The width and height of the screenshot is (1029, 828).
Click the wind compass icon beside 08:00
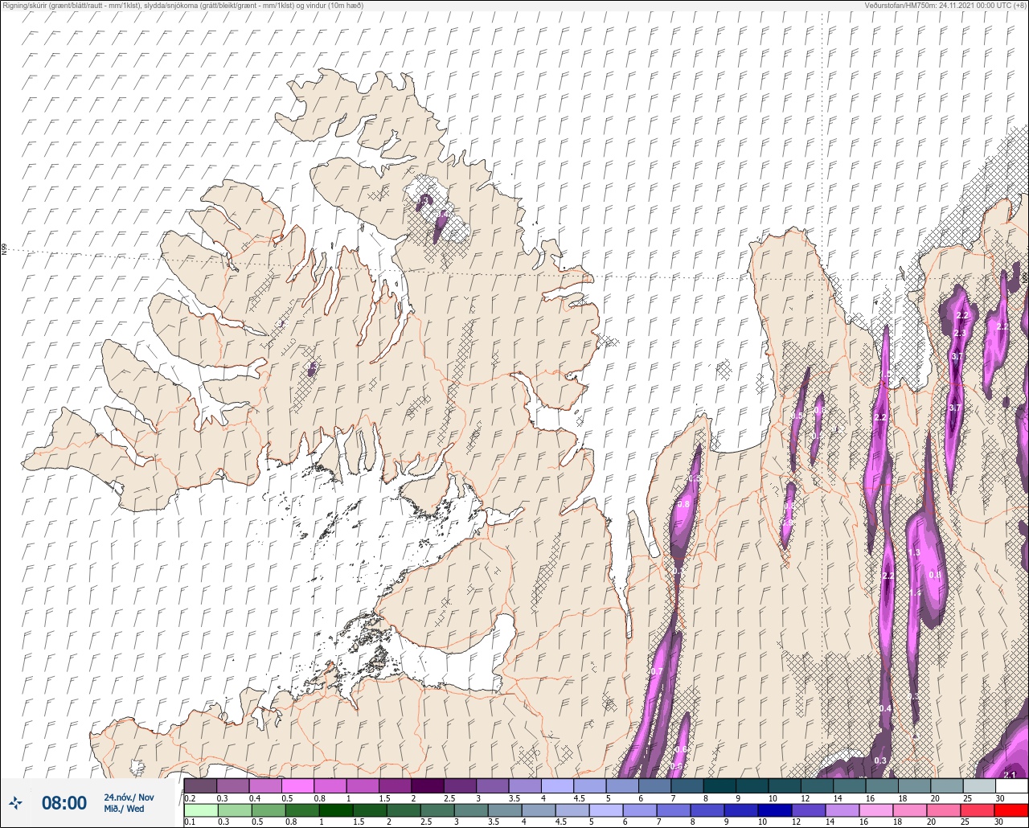tap(15, 803)
